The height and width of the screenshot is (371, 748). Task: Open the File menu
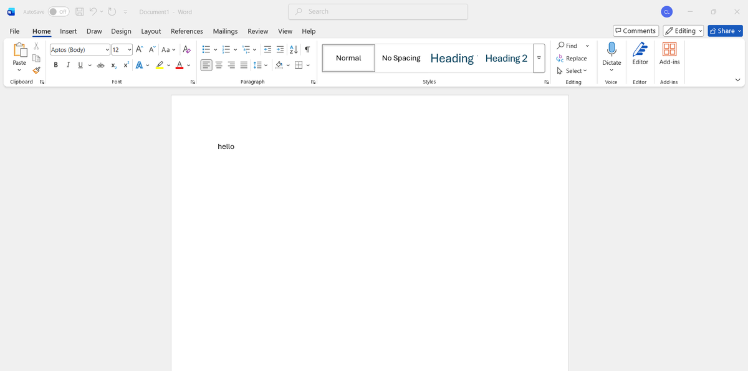point(14,31)
